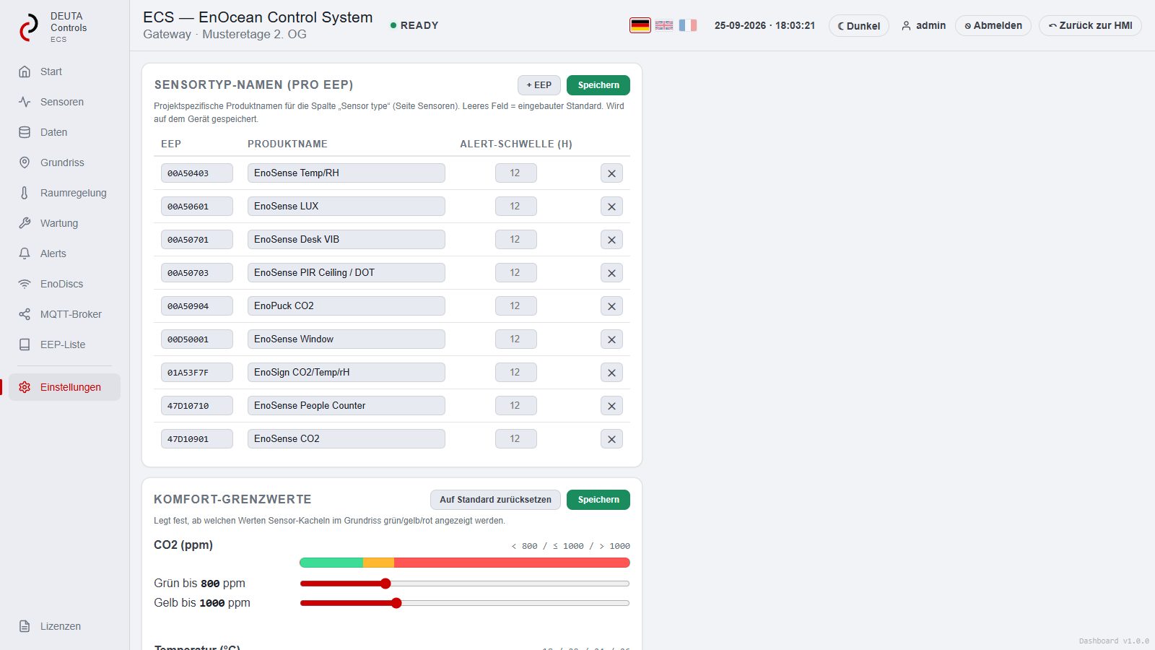Save sensor type names with Speichern
Screen dimensions: 1155x650
[x=598, y=85]
